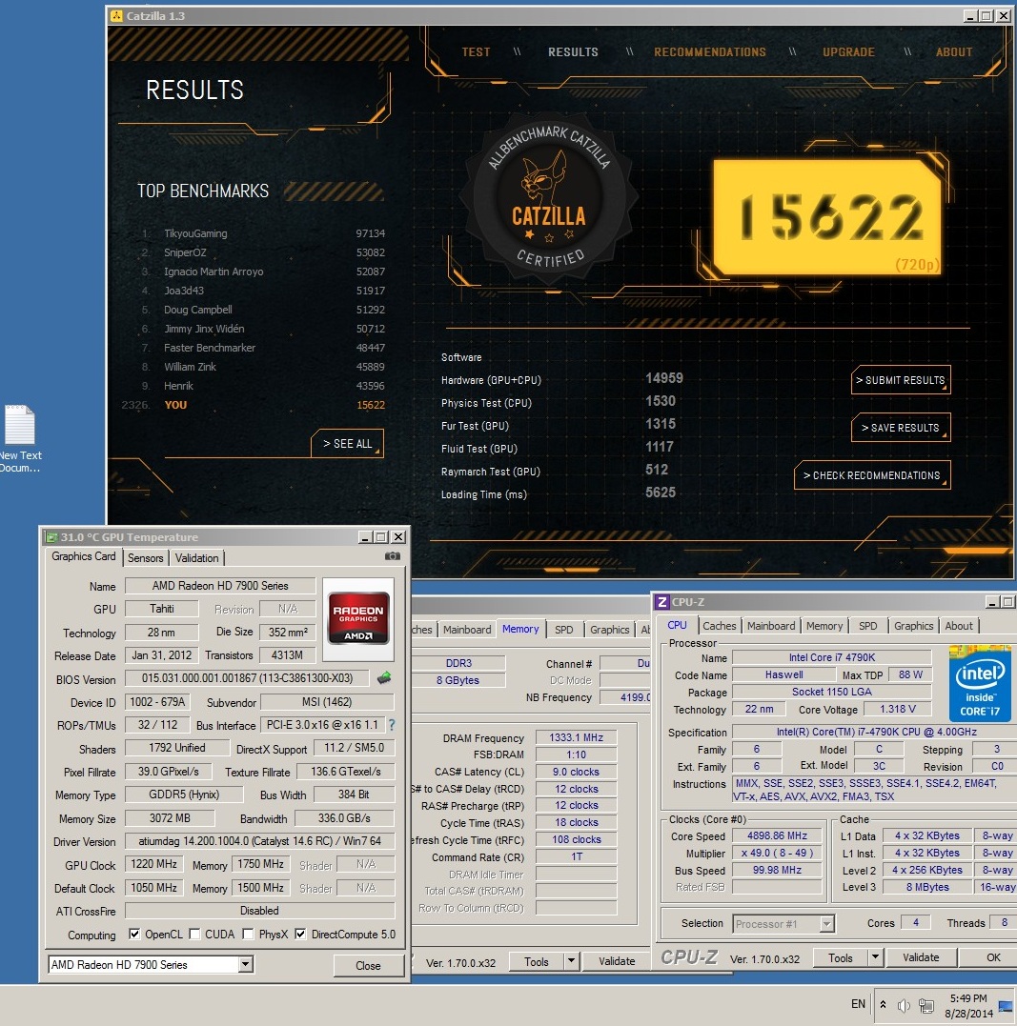Click the SUBMIT RESULTS button
Viewport: 1017px width, 1026px height.
coord(901,380)
